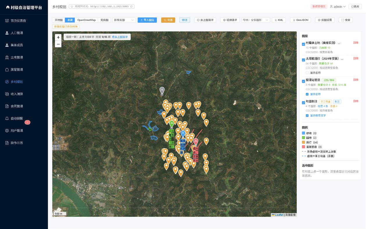This screenshot has width=366, height=229.
Task: Click the green pond map marker
Action: (x=171, y=124)
